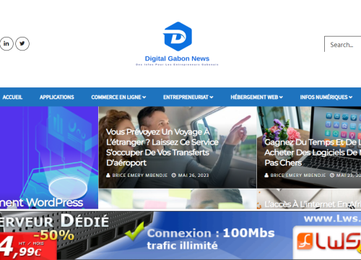Expand the Infos Numériques dropdown chevron
361x260 pixels.
[x=350, y=97]
